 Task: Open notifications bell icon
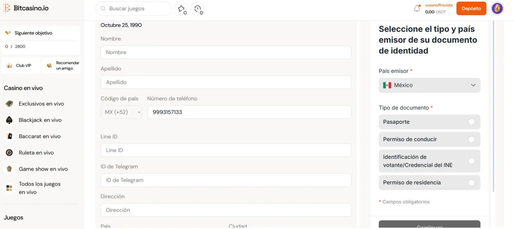pos(417,9)
